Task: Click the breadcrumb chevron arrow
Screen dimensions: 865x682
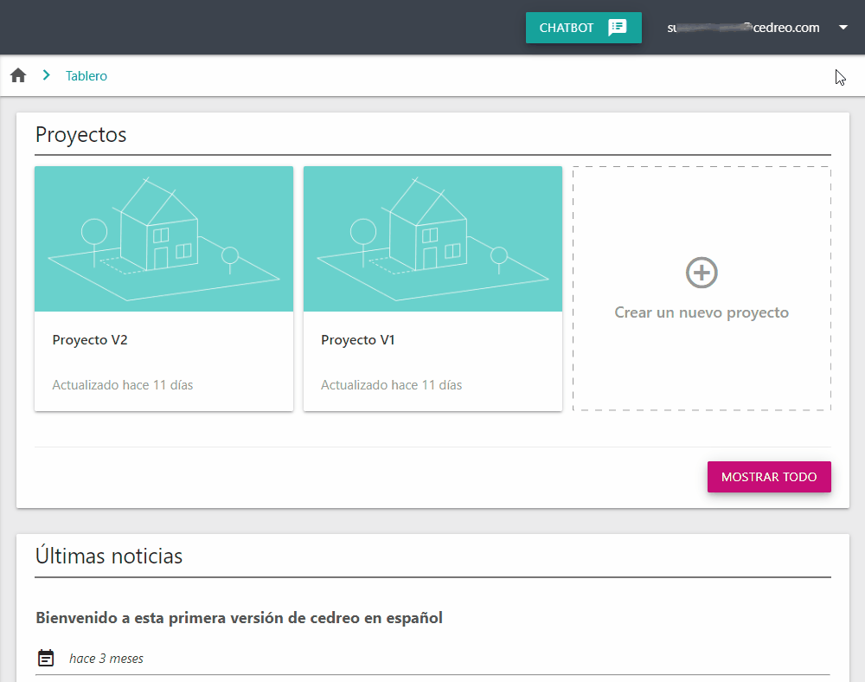Action: pyautogui.click(x=47, y=75)
